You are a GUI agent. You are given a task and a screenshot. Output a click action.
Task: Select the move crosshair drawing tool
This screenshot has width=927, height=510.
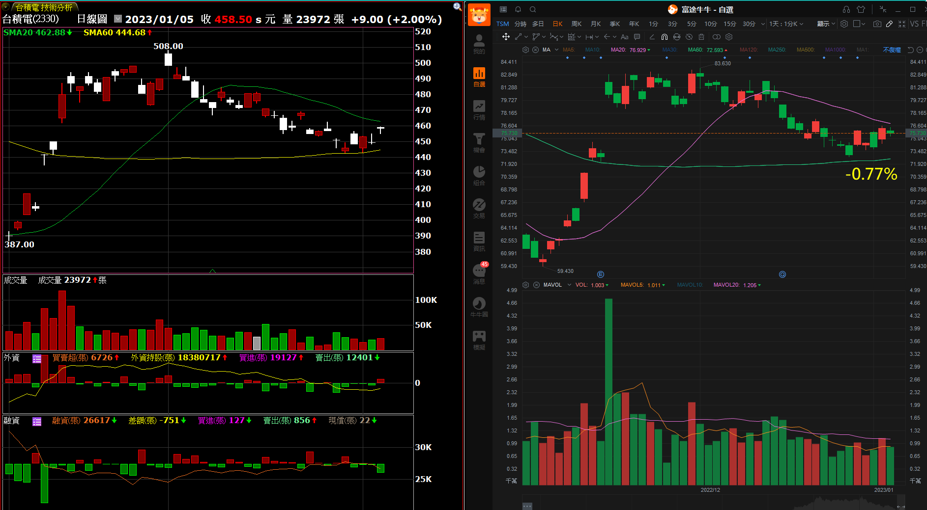tap(506, 37)
